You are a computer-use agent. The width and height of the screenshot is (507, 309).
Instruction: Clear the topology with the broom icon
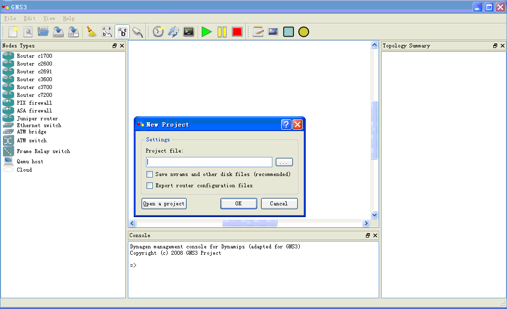pos(92,32)
